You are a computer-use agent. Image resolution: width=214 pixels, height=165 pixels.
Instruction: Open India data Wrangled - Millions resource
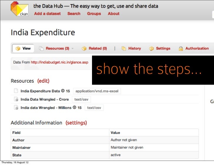pyautogui.click(x=46, y=108)
